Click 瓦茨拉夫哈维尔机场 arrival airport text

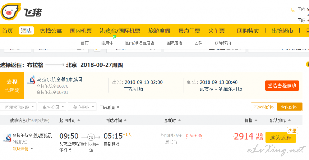221,89
